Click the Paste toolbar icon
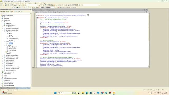 (12, 5)
